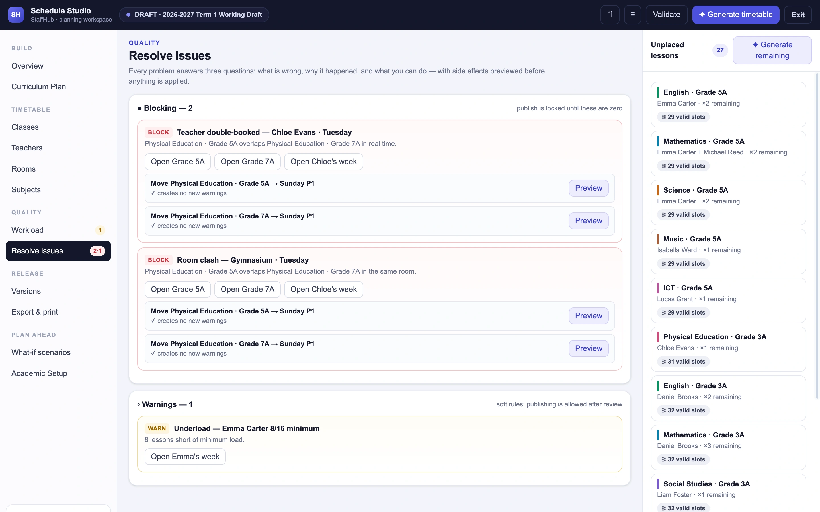This screenshot has width=820, height=512.
Task: Click 29 valid slots chip for English Grade 5A
Action: (x=683, y=117)
